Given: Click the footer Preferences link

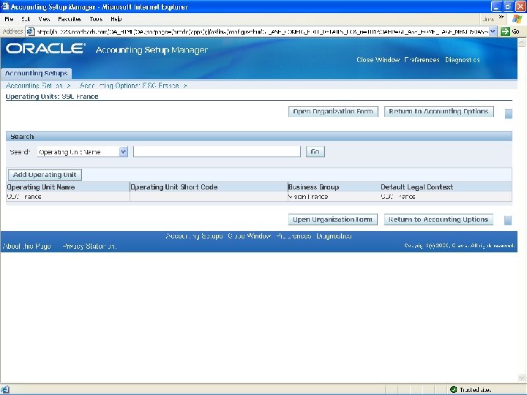Looking at the screenshot, I should point(294,236).
